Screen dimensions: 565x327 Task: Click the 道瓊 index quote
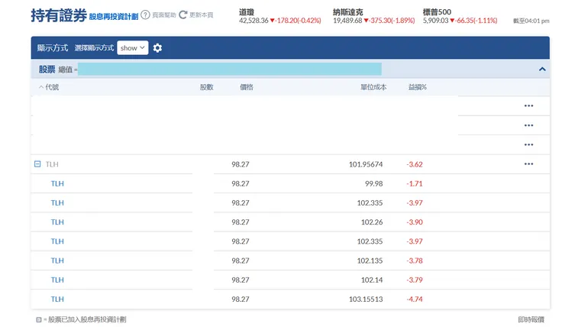point(279,16)
